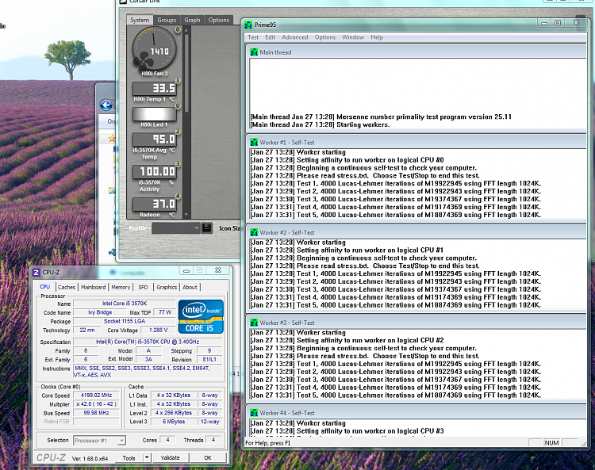Viewport: 595px width, 470px height.
Task: Click the Intel Core i5 logo badge
Action: point(201,316)
